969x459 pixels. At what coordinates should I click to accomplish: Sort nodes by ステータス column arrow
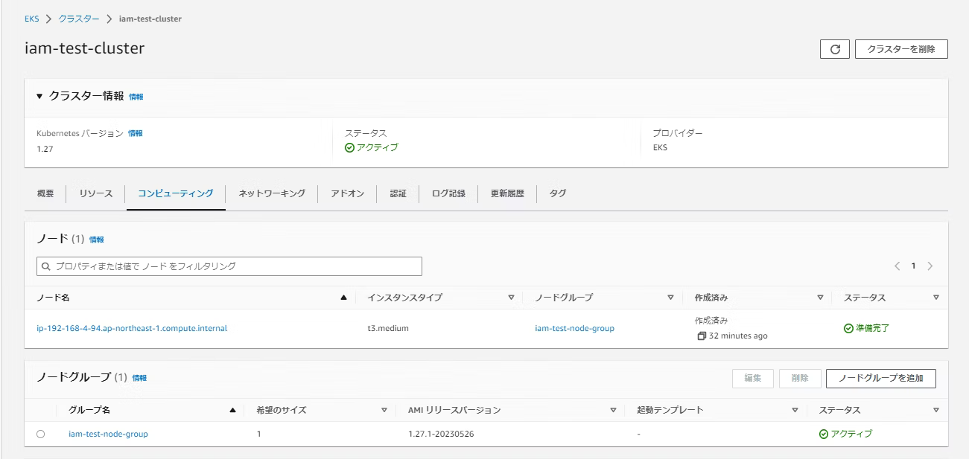(x=936, y=298)
